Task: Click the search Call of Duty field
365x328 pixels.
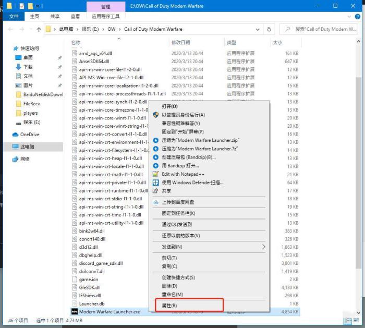Action: pos(318,29)
